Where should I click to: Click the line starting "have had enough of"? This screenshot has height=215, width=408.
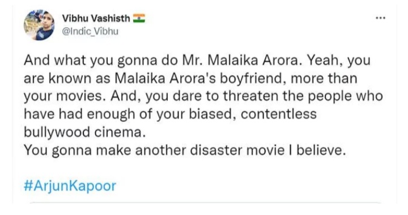pyautogui.click(x=170, y=114)
